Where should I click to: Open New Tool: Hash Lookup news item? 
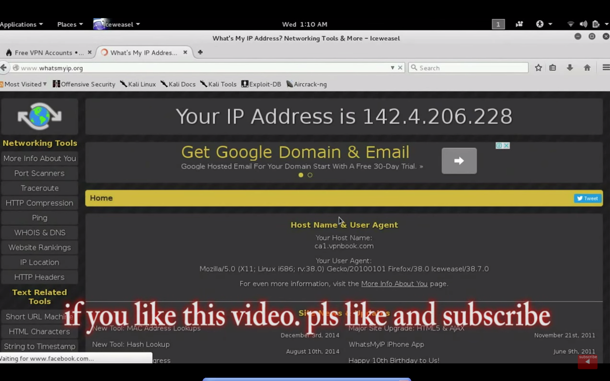(131, 344)
